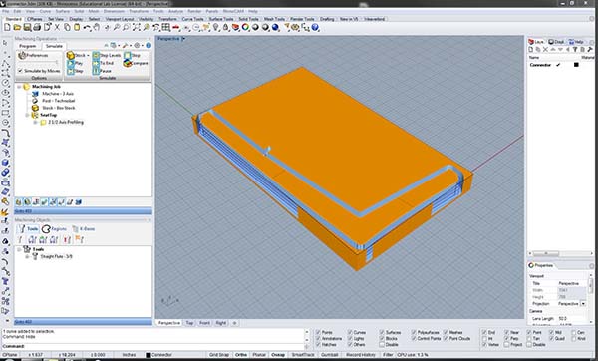Click the four-viewport layout icon
This screenshot has height=361, width=598.
click(165, 27)
